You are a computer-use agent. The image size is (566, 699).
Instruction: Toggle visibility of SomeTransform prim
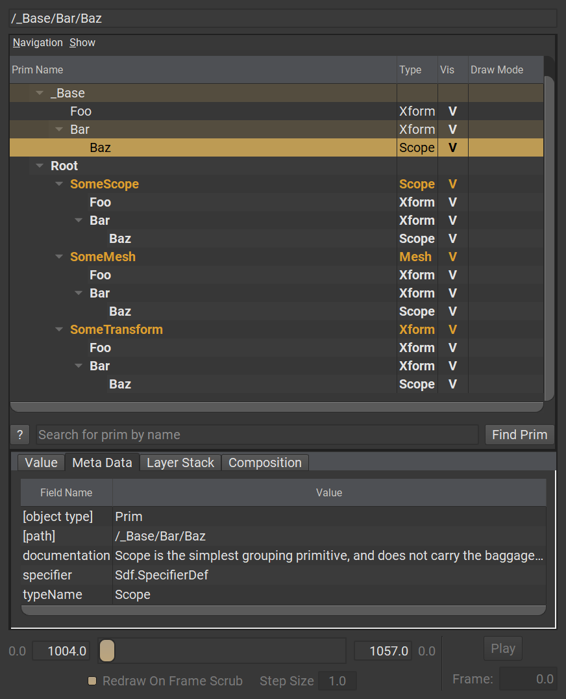pyautogui.click(x=452, y=330)
